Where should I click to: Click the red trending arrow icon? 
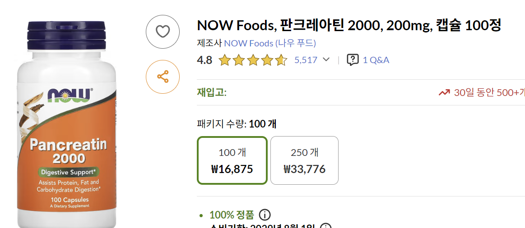click(444, 93)
